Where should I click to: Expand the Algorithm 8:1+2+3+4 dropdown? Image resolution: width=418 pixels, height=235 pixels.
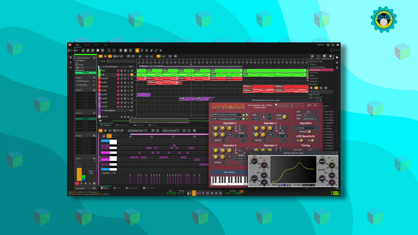pyautogui.click(x=305, y=128)
